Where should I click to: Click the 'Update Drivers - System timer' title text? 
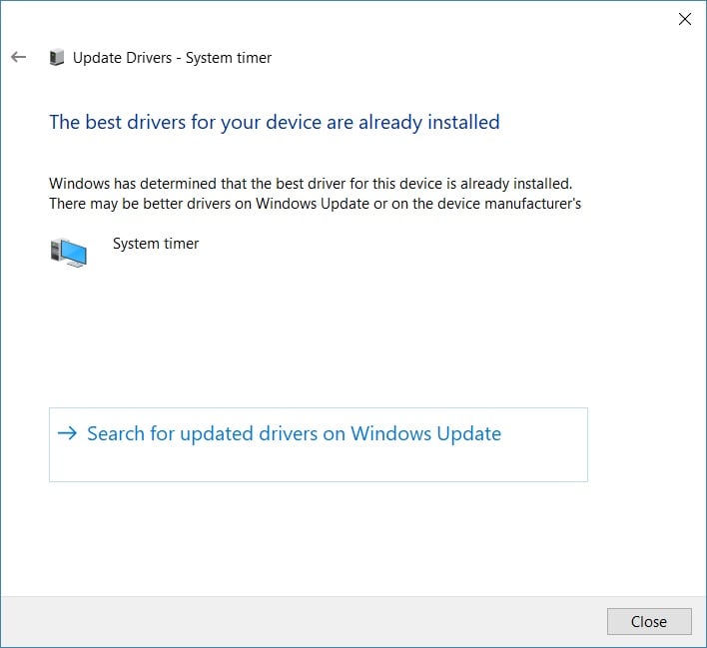[x=172, y=58]
